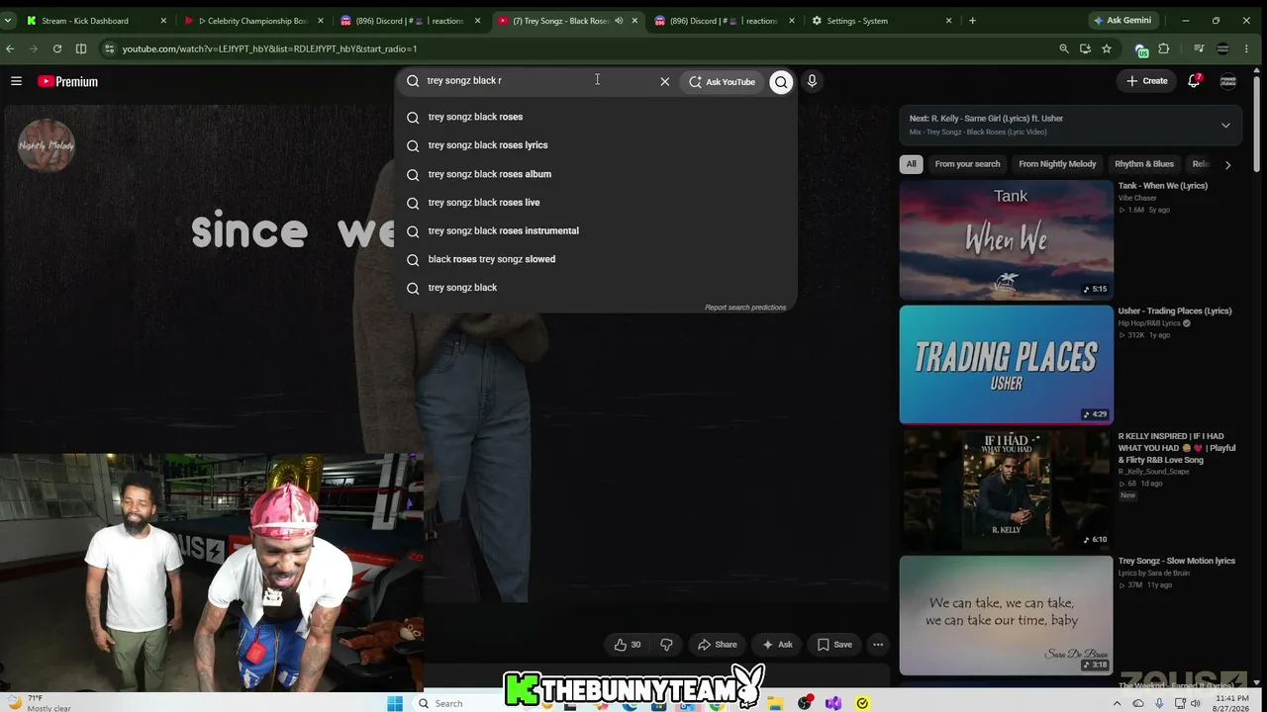
Task: Save the video to a playlist
Action: tap(834, 645)
